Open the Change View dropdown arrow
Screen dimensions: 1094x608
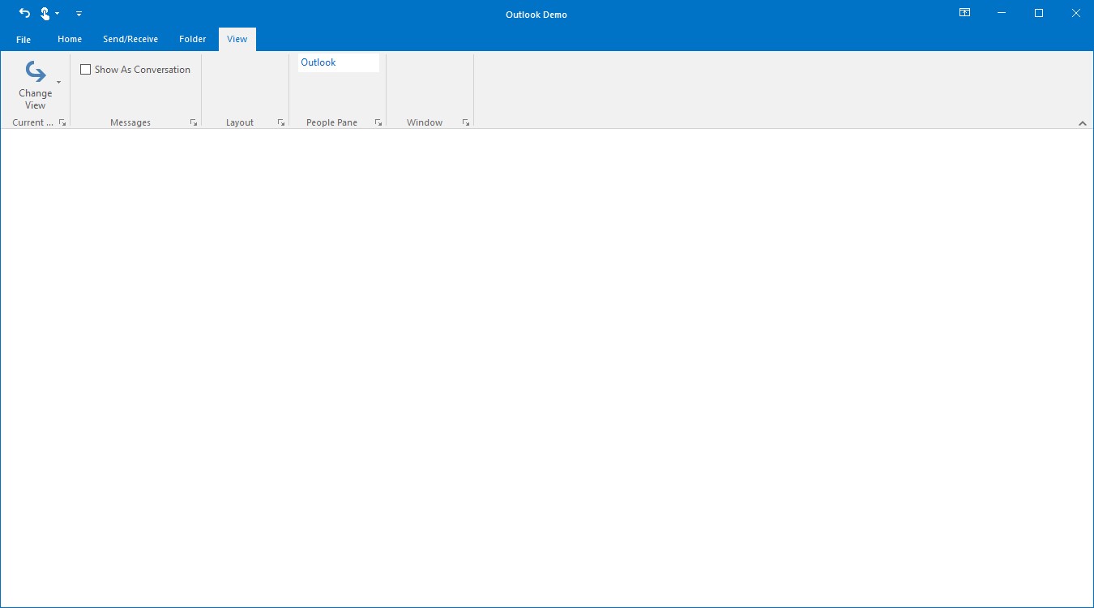click(x=58, y=82)
